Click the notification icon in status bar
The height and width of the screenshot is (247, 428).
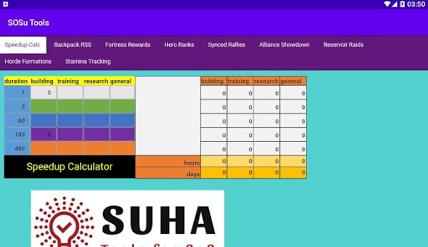click(x=5, y=4)
